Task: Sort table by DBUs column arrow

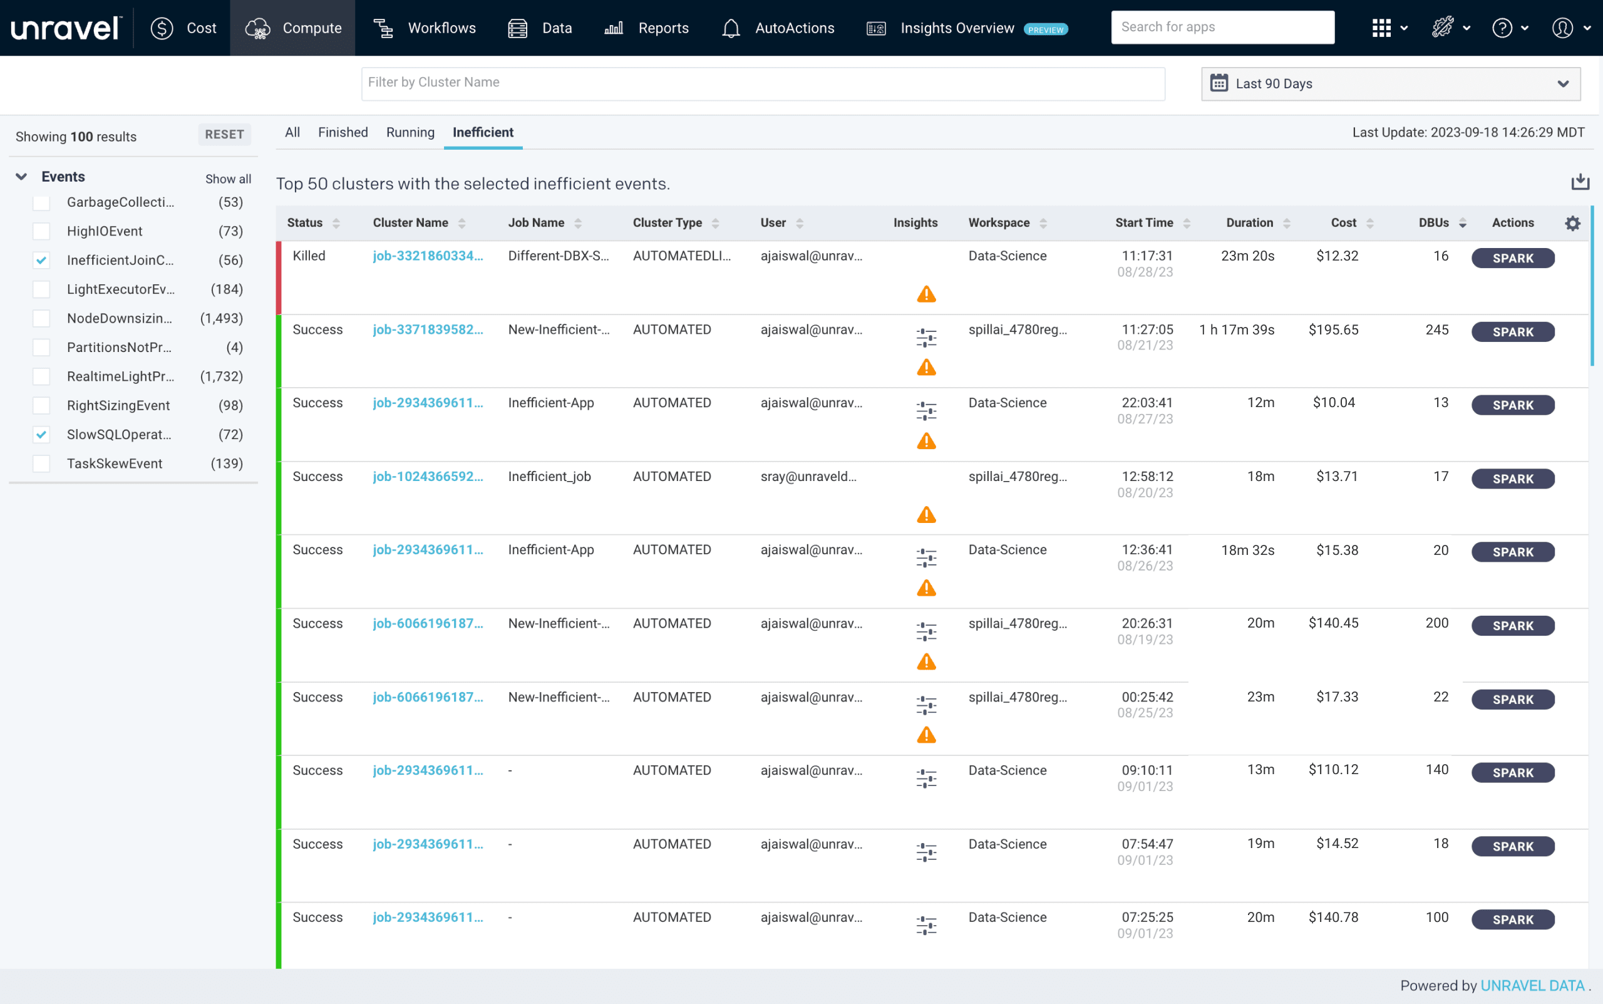Action: [1462, 223]
